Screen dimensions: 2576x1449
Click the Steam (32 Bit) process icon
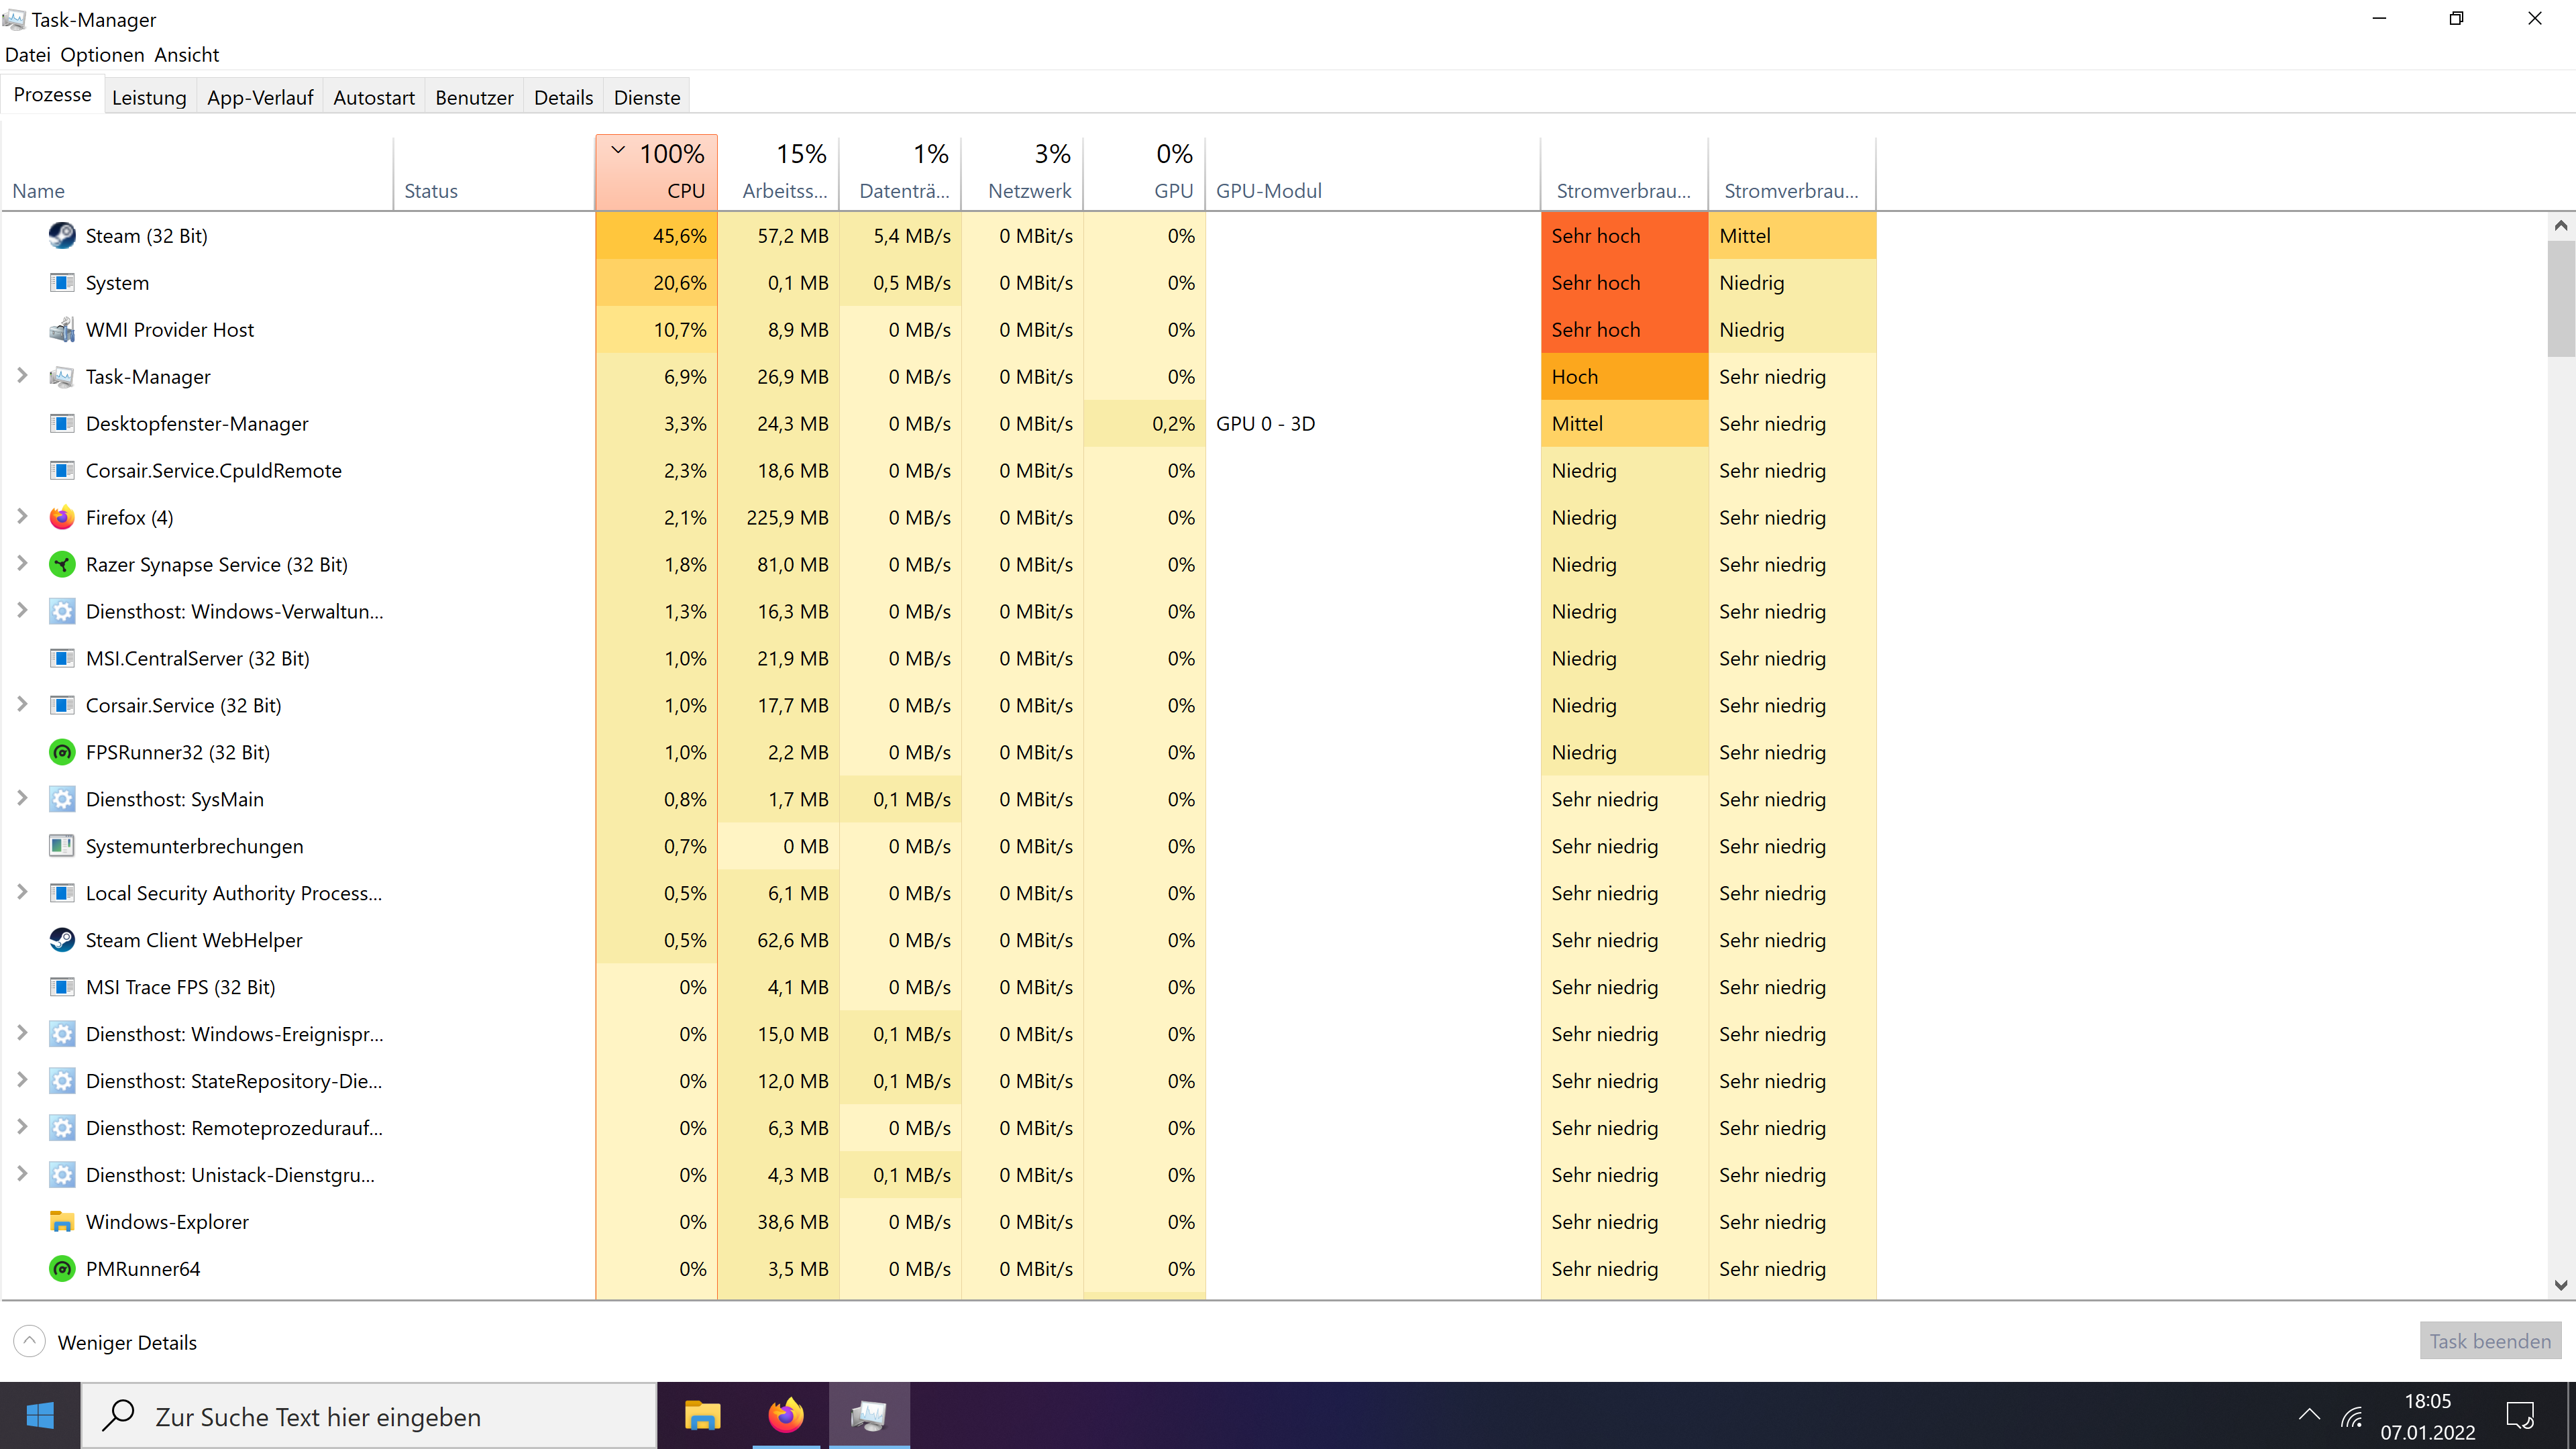pos(62,236)
